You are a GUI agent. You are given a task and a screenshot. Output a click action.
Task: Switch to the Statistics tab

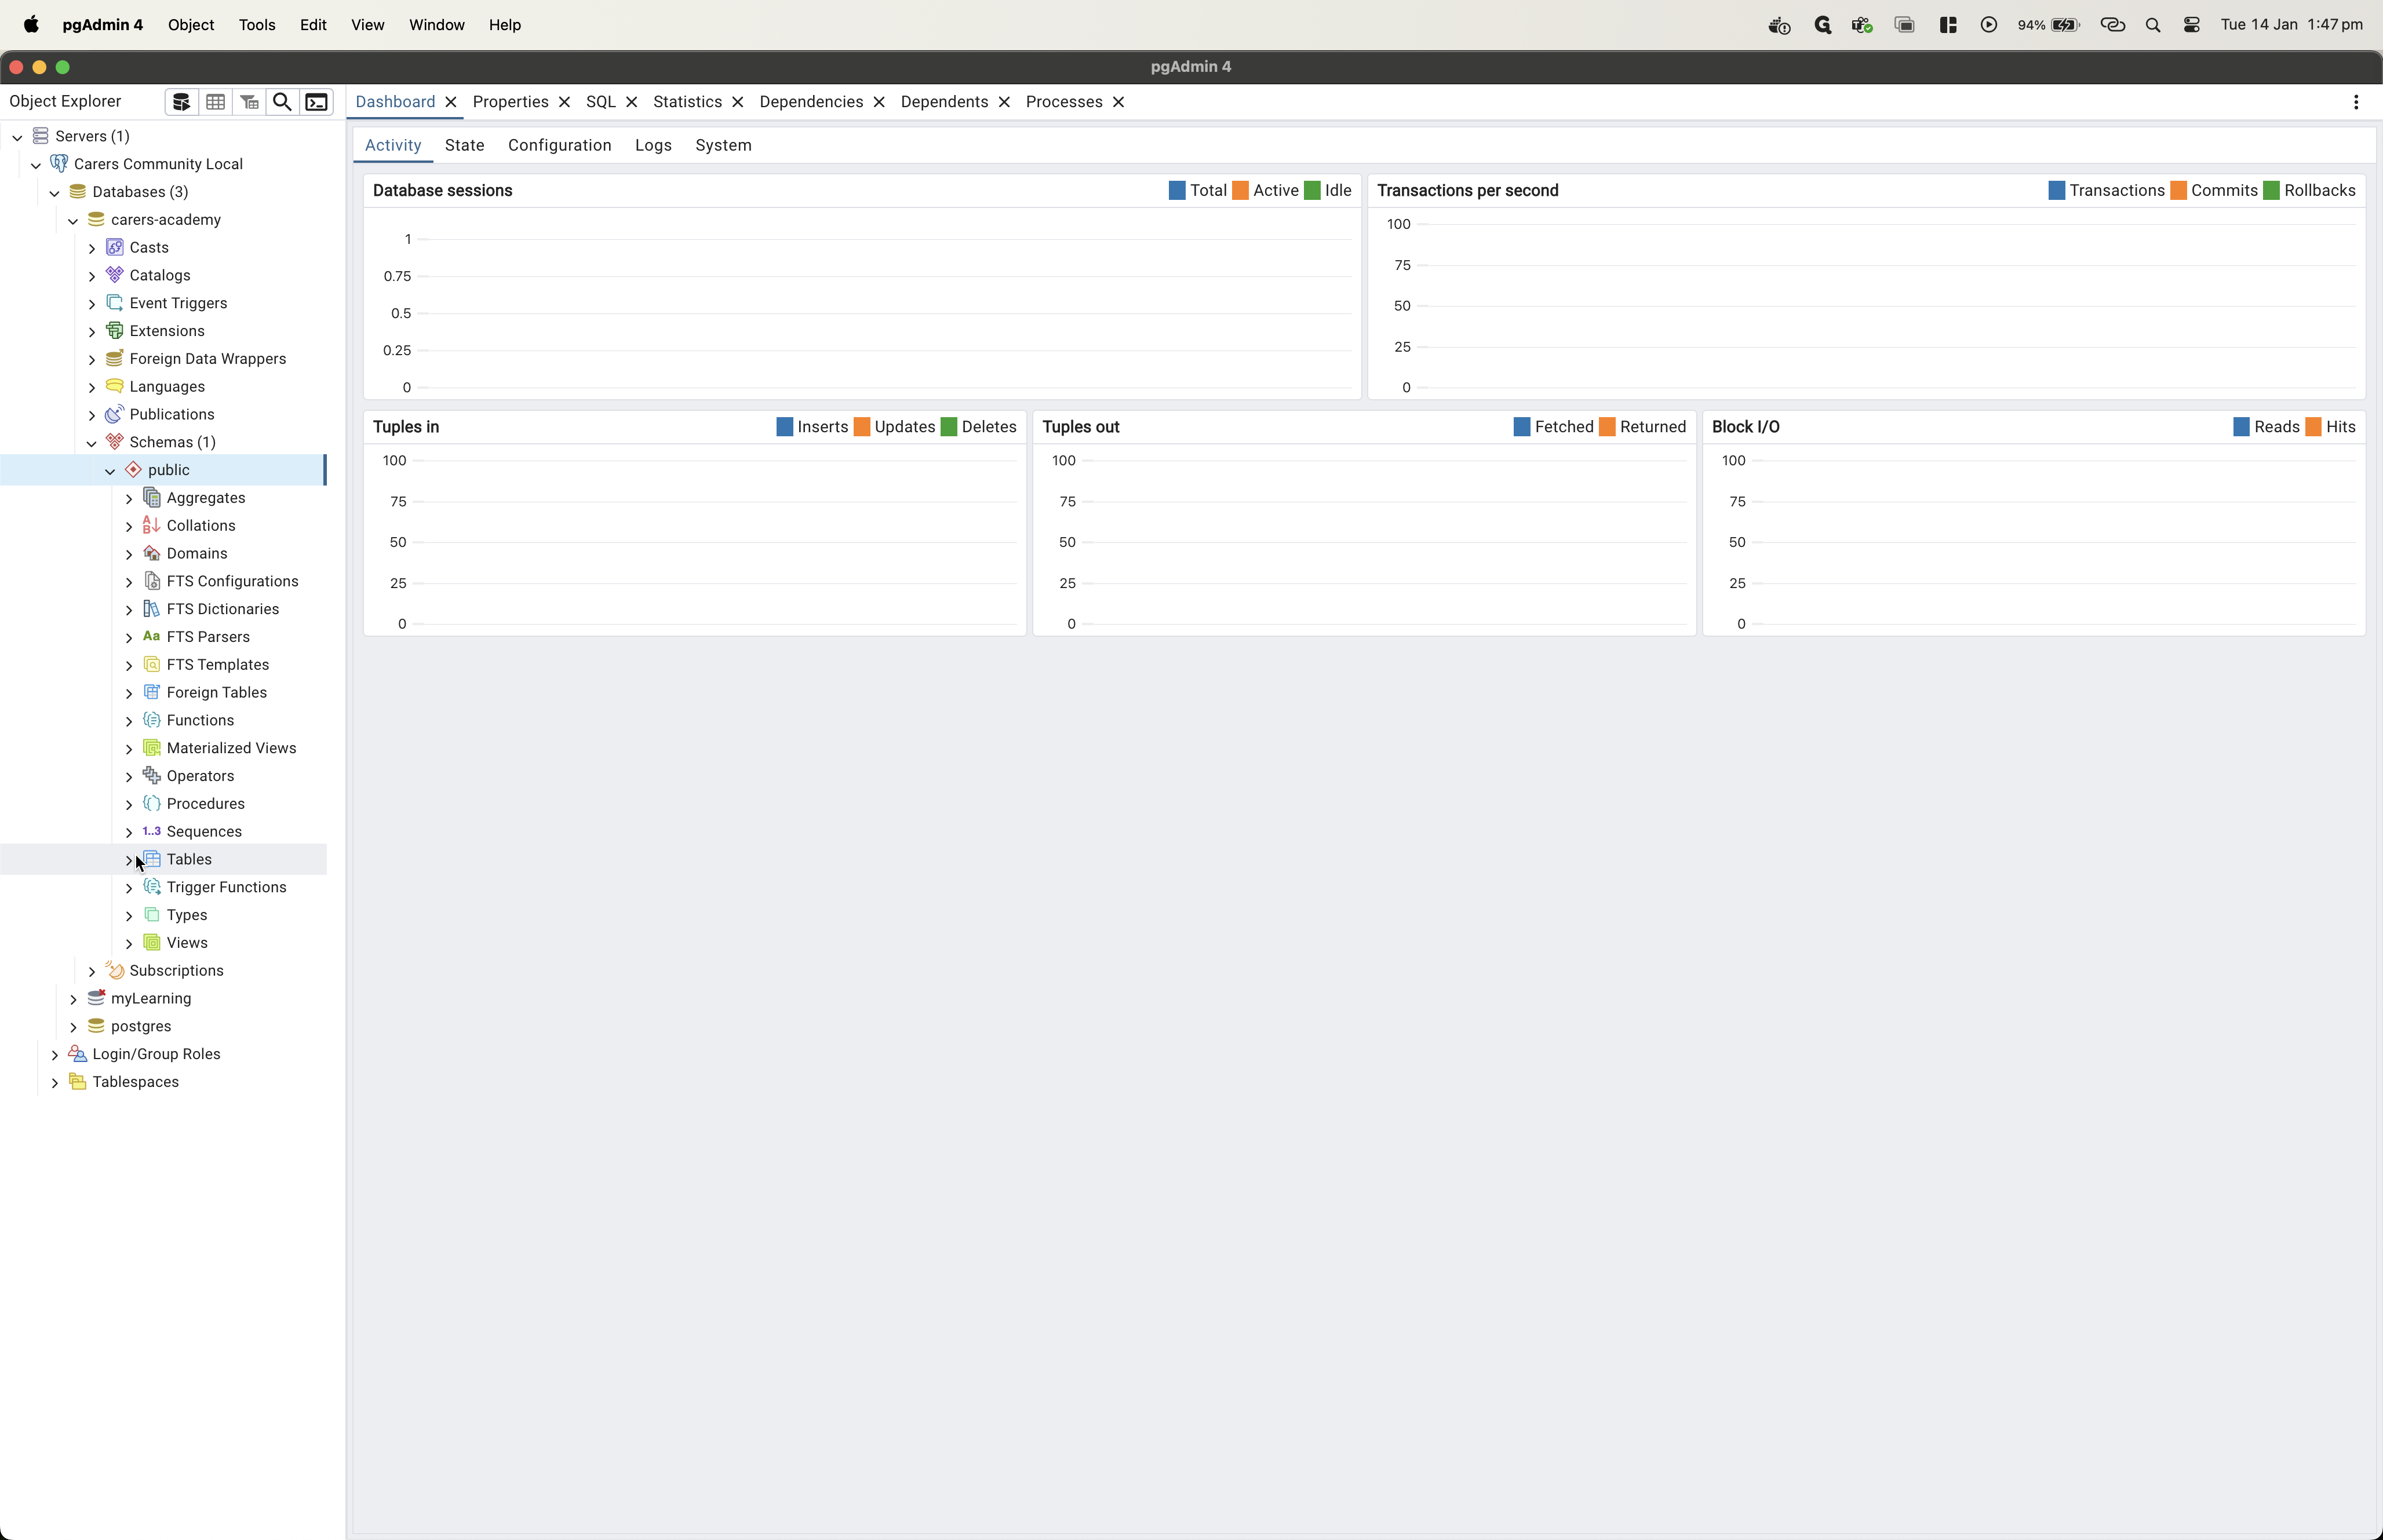tap(687, 102)
